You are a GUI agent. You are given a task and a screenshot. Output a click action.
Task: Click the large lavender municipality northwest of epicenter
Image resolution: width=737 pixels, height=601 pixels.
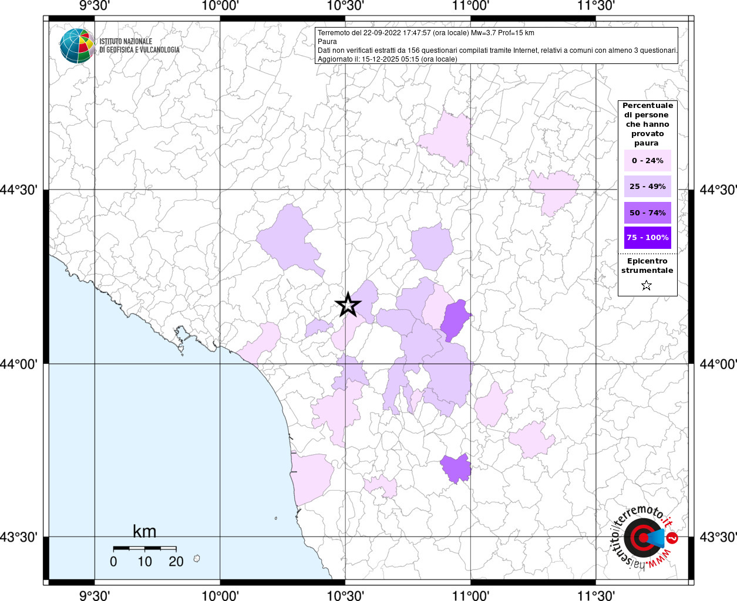click(290, 242)
